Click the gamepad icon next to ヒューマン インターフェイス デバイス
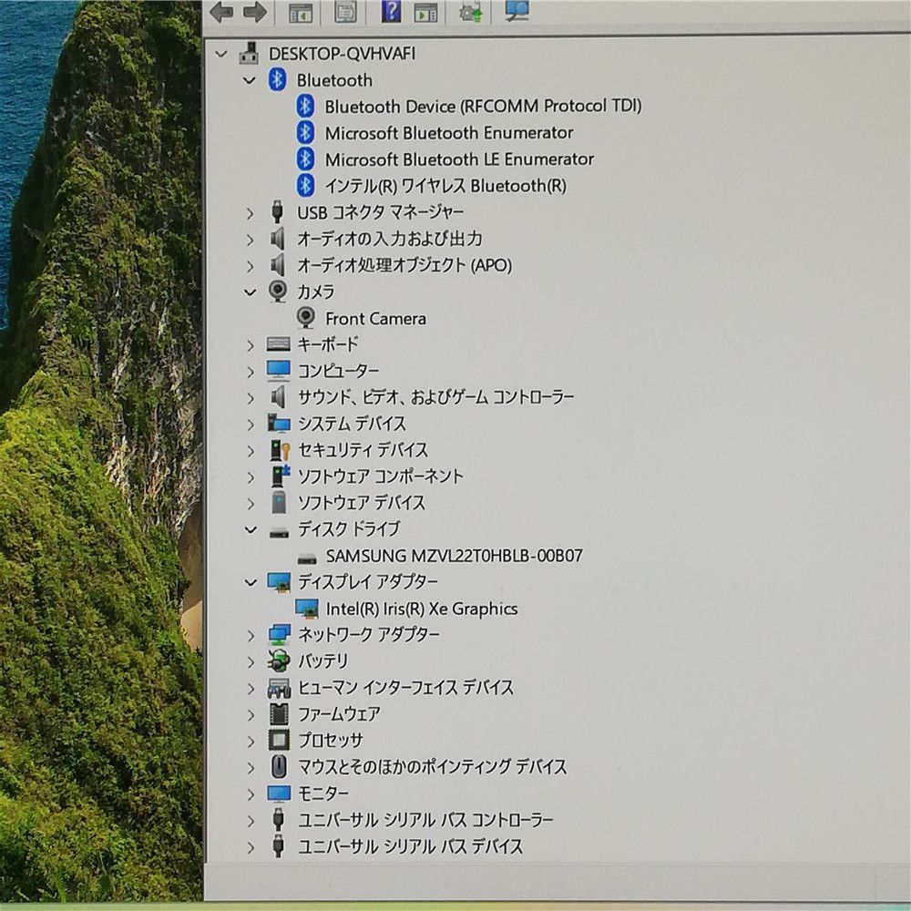The width and height of the screenshot is (911, 911). (279, 688)
